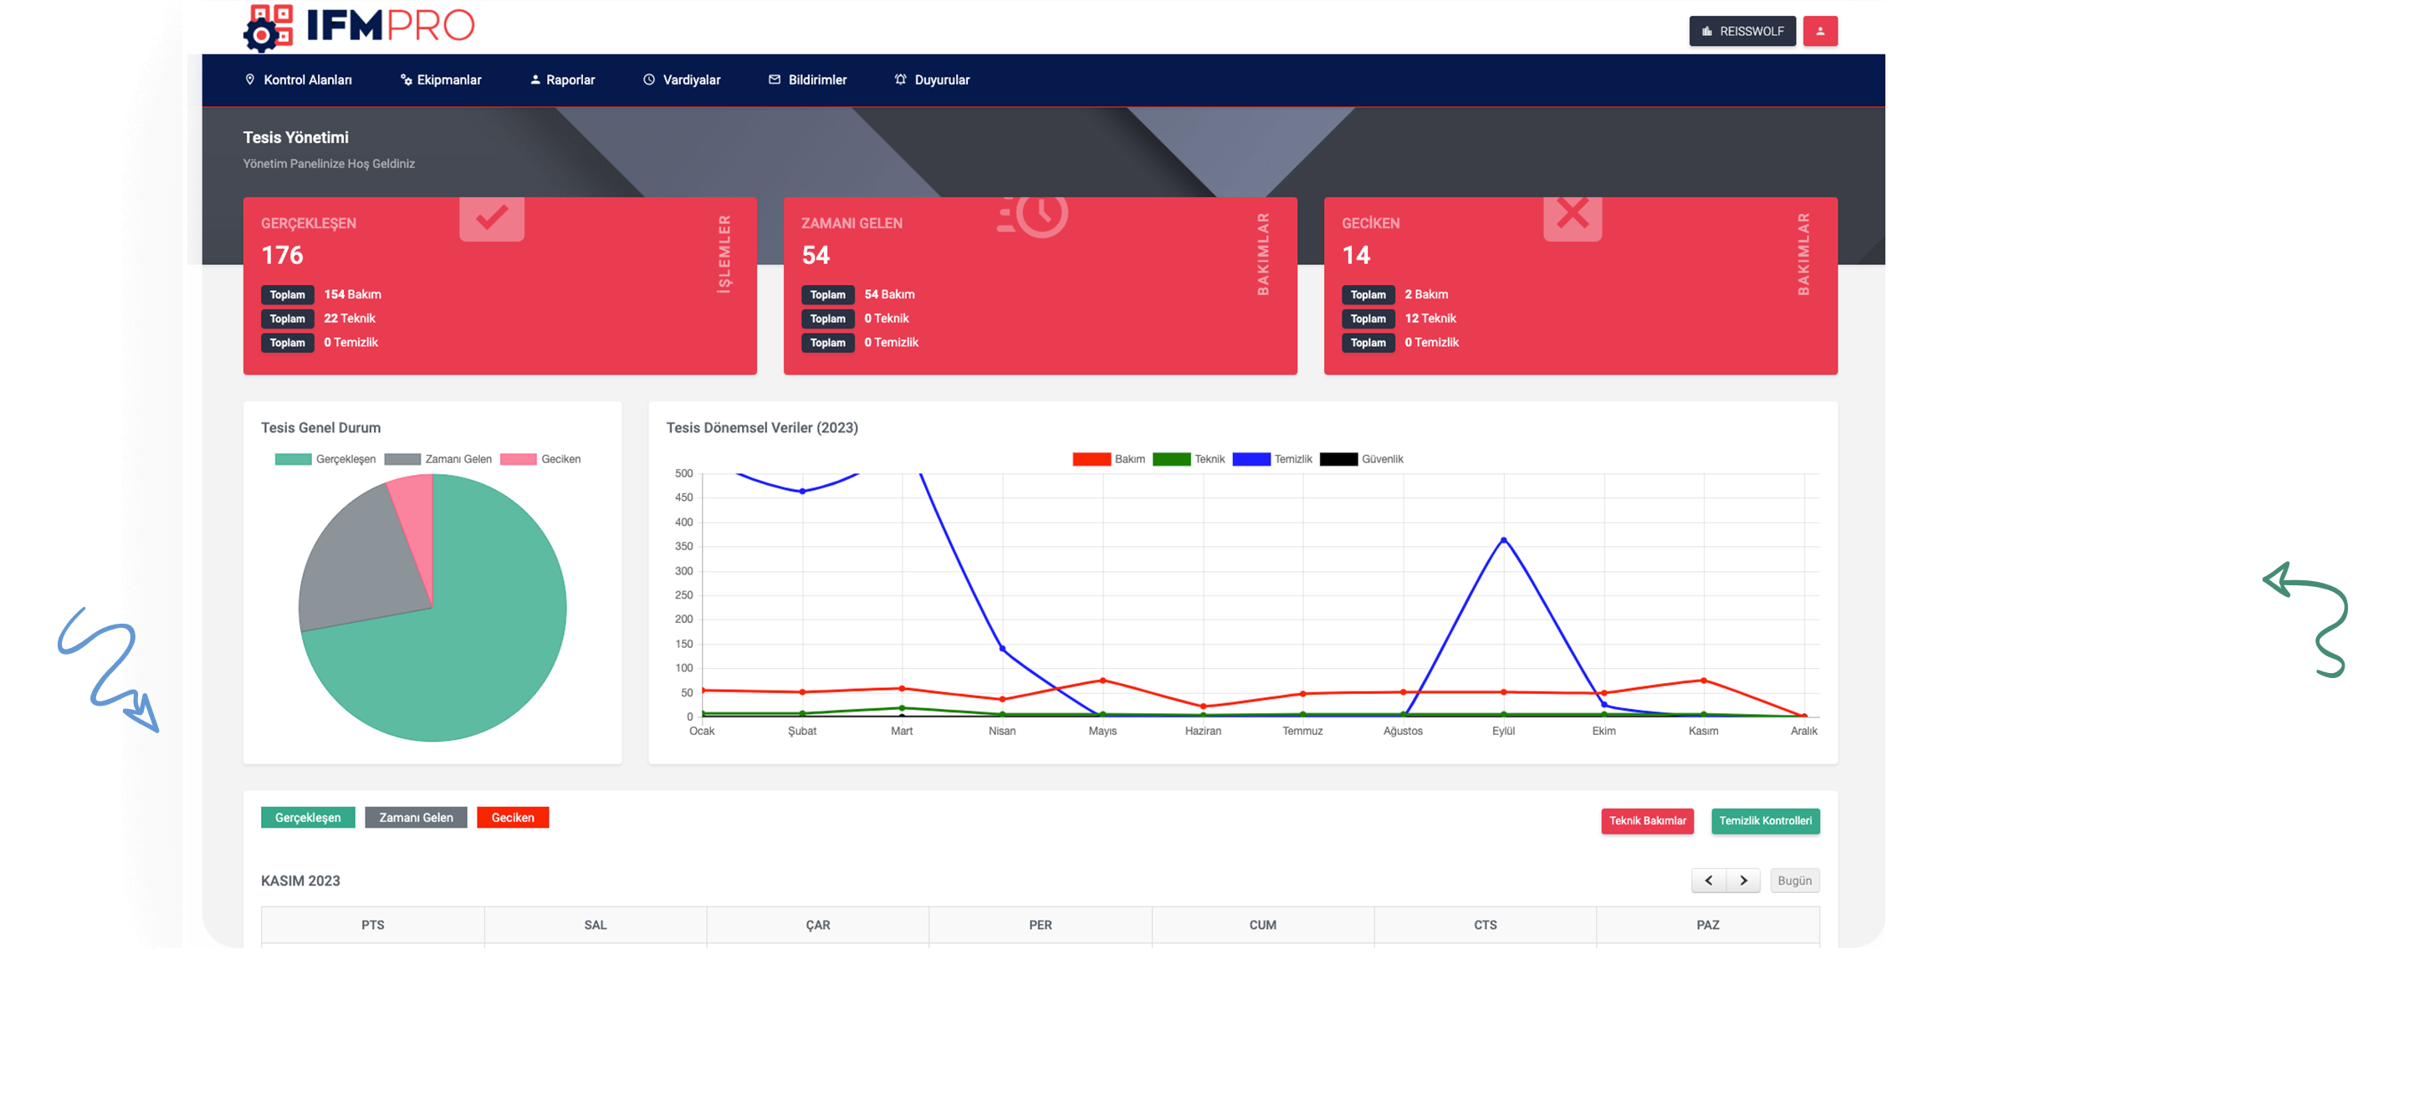The image size is (2409, 1117).
Task: Go to the previous month in calendar
Action: pyautogui.click(x=1707, y=880)
